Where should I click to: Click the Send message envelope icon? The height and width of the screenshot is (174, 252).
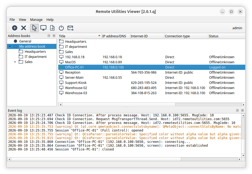click(x=71, y=28)
